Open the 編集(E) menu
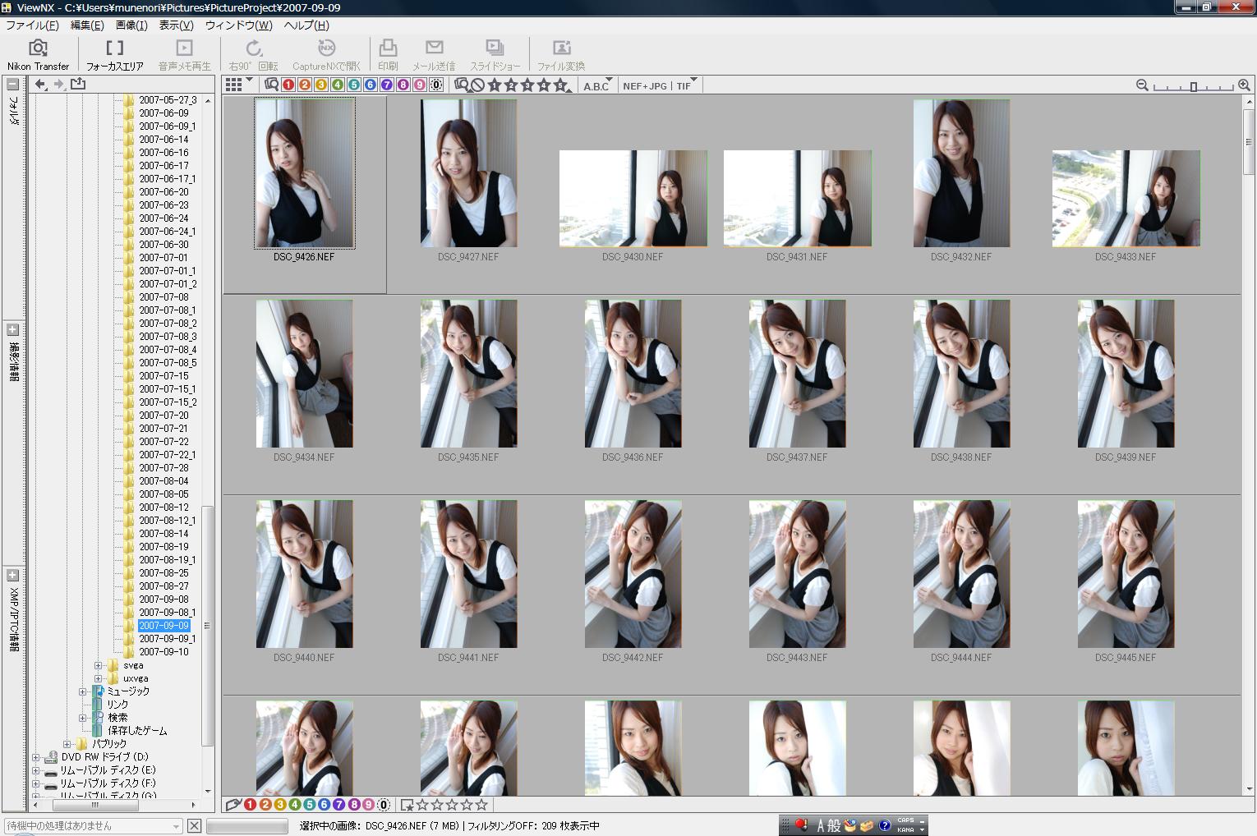Image resolution: width=1257 pixels, height=836 pixels. (x=87, y=25)
